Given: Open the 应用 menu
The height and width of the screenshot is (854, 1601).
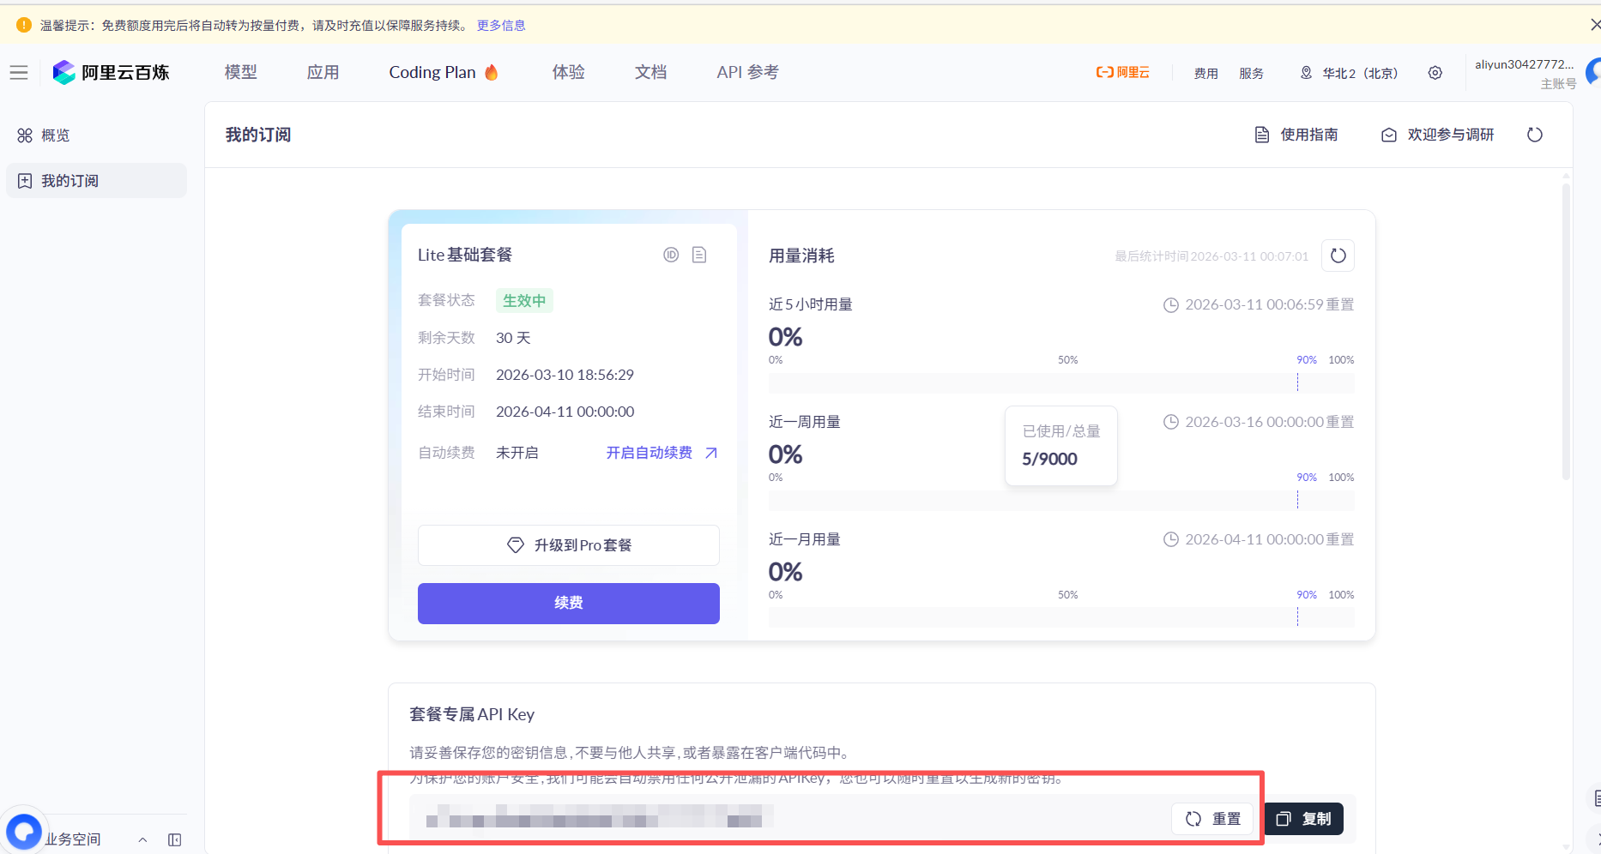Looking at the screenshot, I should (323, 73).
